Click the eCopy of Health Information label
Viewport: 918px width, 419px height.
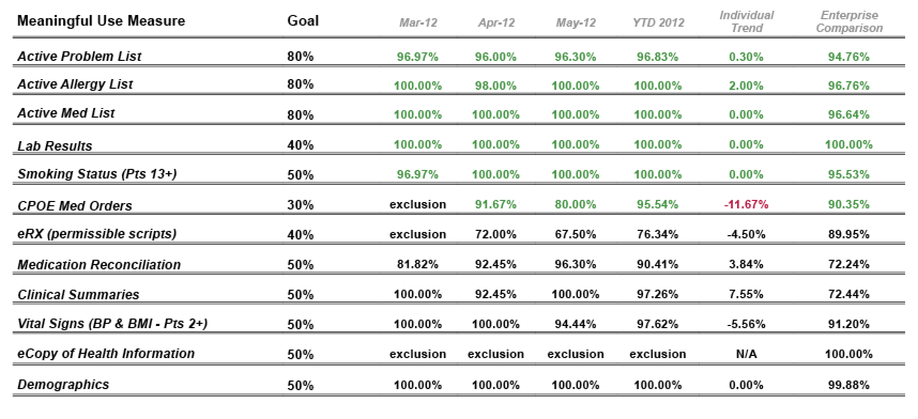point(106,353)
